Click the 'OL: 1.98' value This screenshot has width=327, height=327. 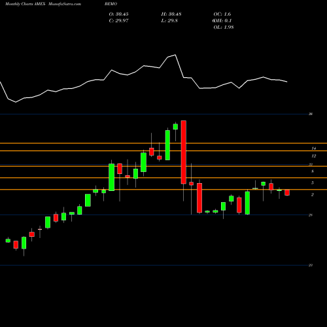(224, 27)
